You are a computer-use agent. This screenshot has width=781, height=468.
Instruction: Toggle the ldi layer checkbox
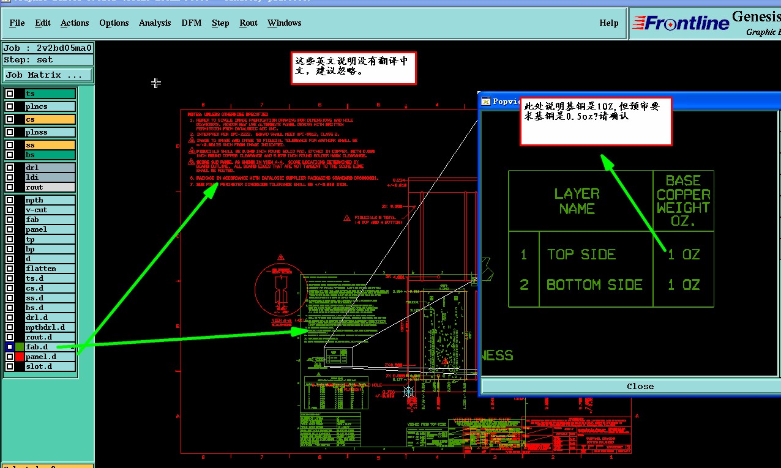(x=10, y=177)
